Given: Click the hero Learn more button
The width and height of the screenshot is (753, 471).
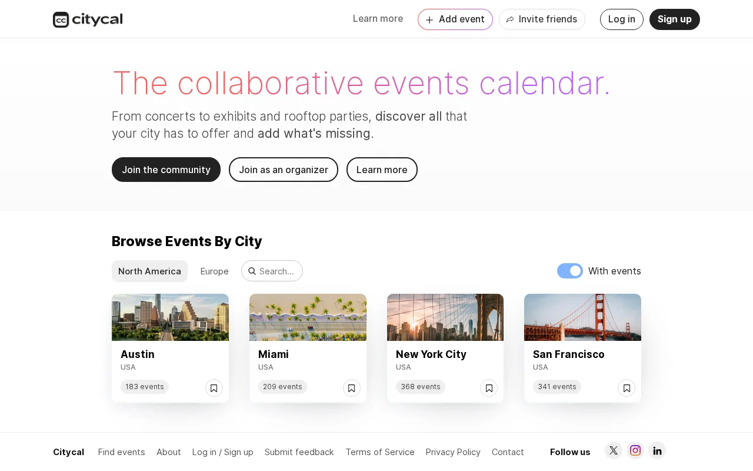Looking at the screenshot, I should (x=382, y=170).
